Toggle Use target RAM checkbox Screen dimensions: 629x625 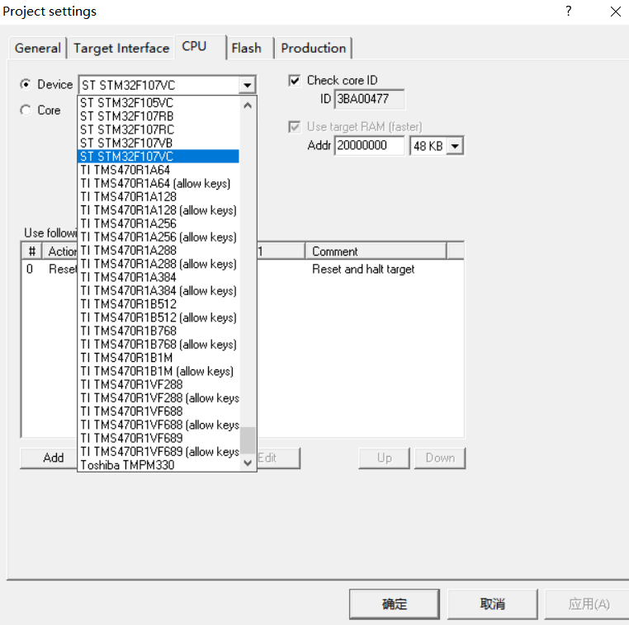point(295,127)
